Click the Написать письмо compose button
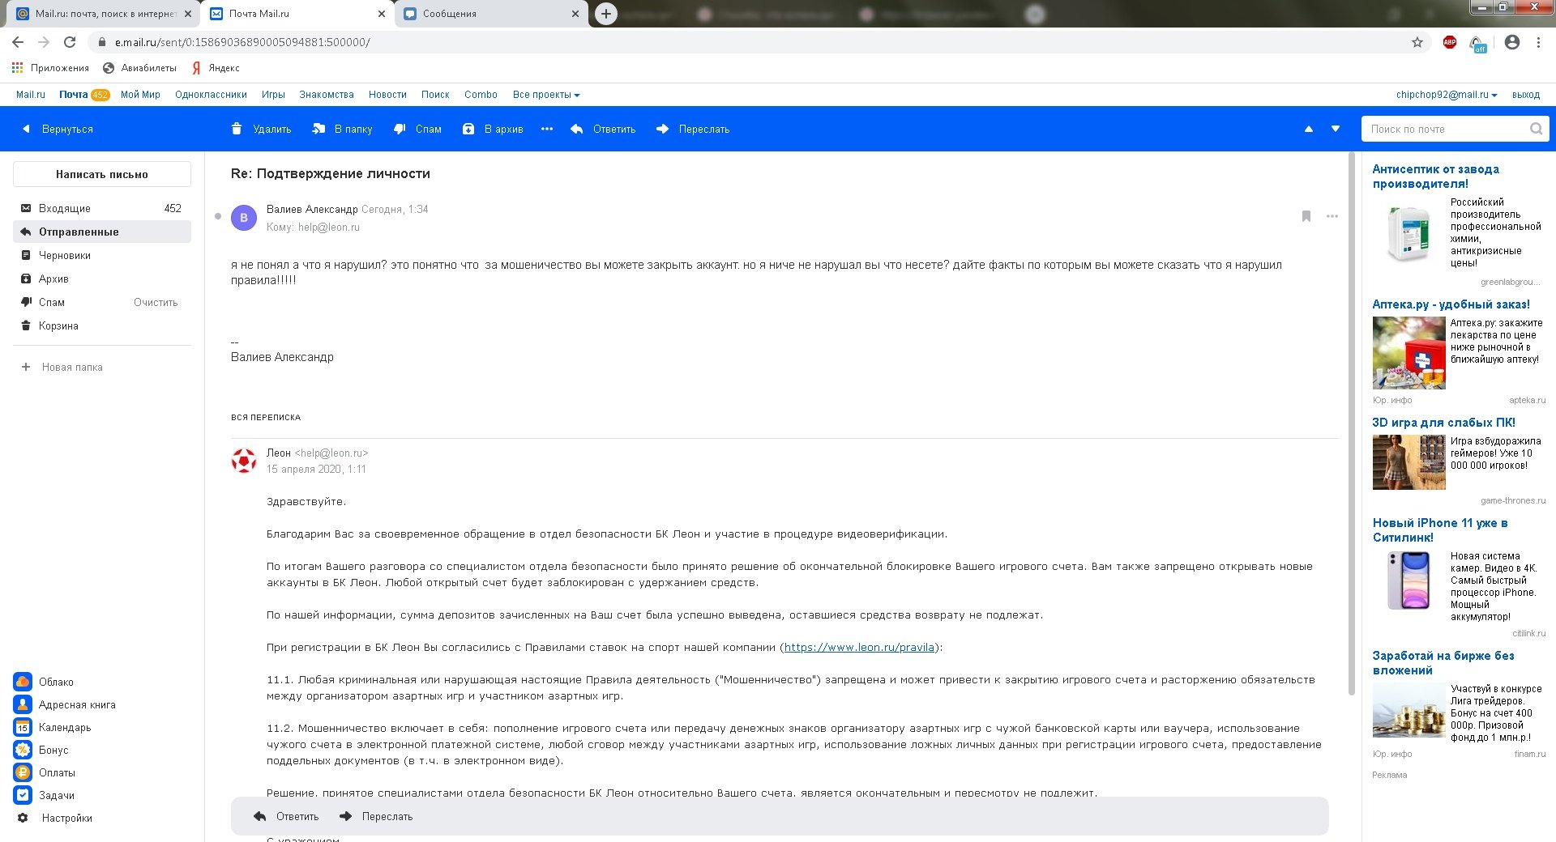The height and width of the screenshot is (842, 1556). pos(102,174)
